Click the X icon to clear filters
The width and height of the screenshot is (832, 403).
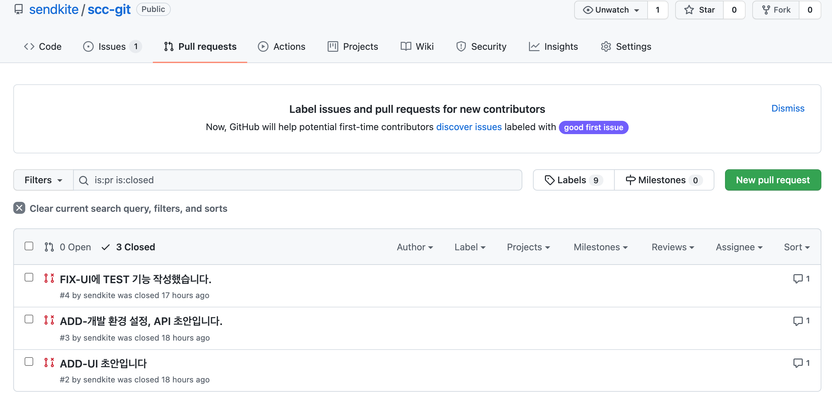(19, 208)
